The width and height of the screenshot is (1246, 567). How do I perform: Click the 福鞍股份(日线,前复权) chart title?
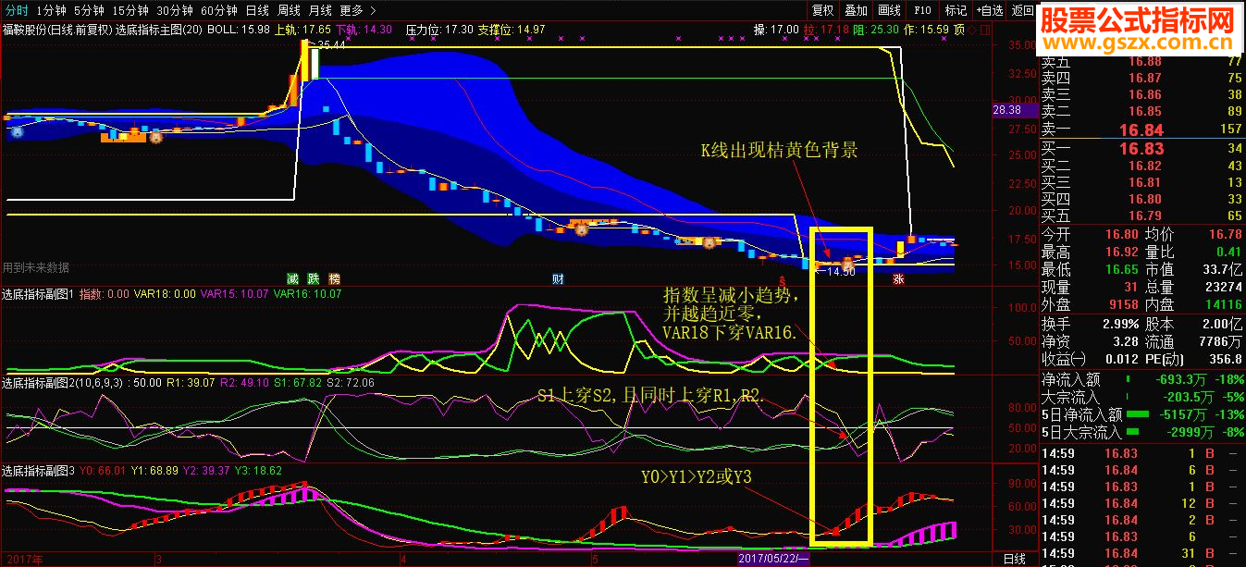tap(57, 30)
